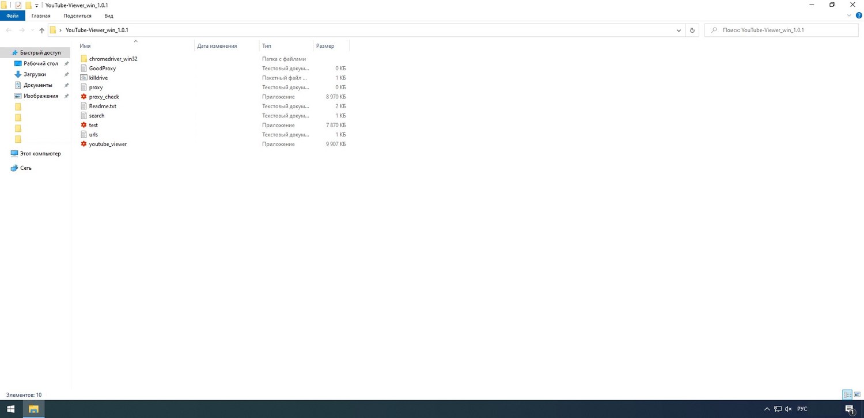Open the chromedriver_win32 folder icon
Image resolution: width=864 pixels, height=418 pixels.
click(84, 59)
